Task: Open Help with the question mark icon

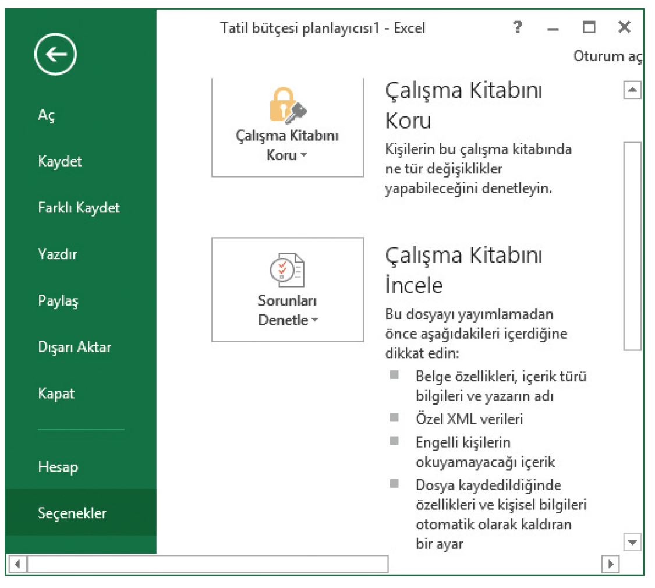Action: 516,27
